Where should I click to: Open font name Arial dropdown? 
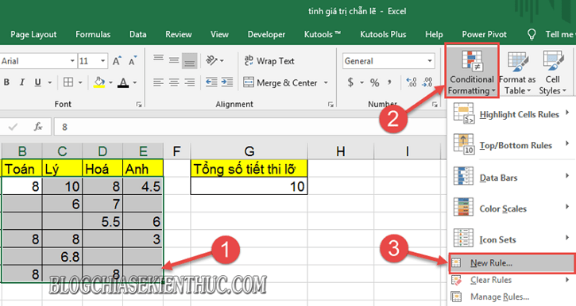click(72, 61)
